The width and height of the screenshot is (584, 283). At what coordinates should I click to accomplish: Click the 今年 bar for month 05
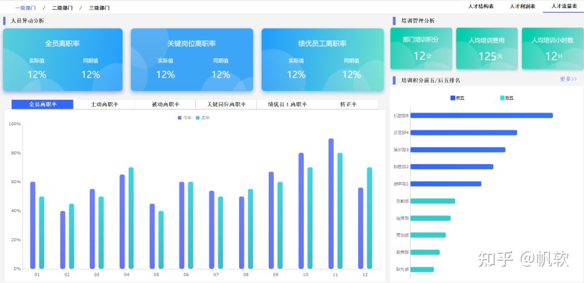tap(152, 236)
